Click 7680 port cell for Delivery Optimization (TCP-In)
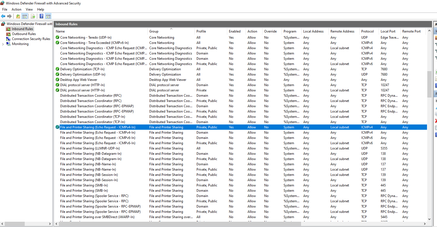This screenshot has width=437, height=227. pyautogui.click(x=384, y=69)
